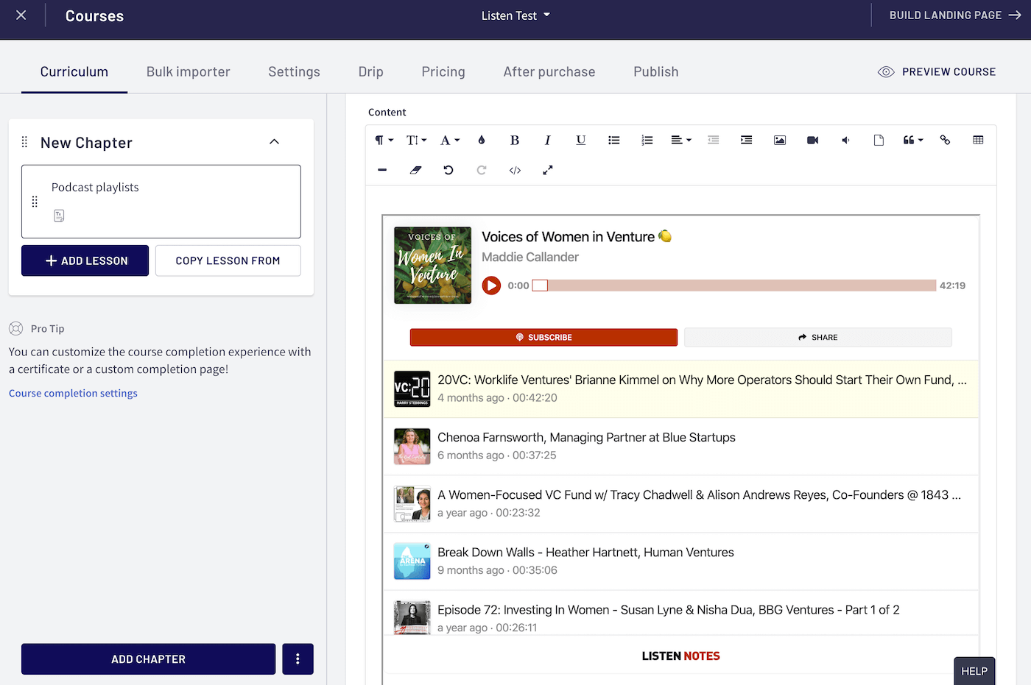Open the Bulk importer tab
Image resolution: width=1031 pixels, height=685 pixels.
pos(189,72)
